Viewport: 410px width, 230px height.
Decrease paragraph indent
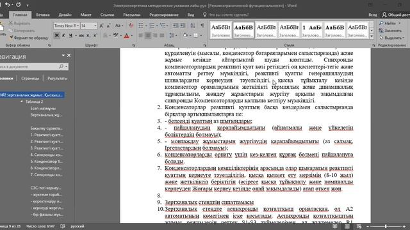point(176,26)
